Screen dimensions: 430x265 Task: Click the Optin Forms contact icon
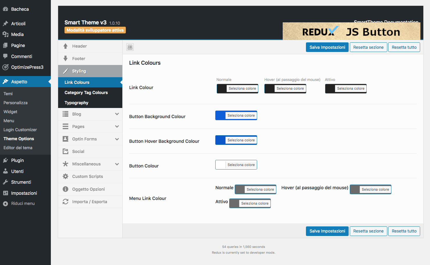pyautogui.click(x=66, y=139)
